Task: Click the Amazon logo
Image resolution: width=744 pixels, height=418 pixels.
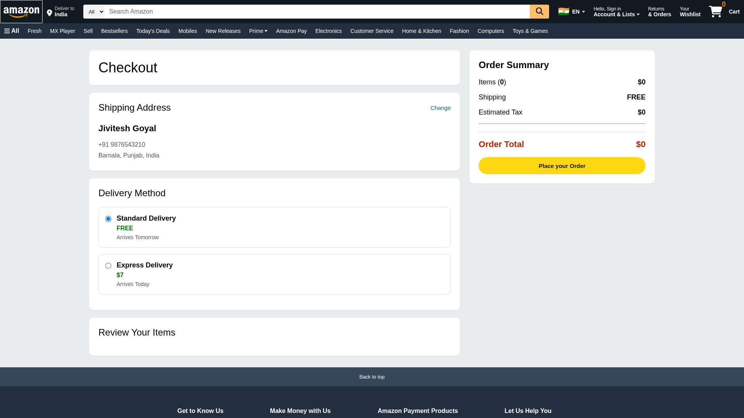Action: (21, 12)
